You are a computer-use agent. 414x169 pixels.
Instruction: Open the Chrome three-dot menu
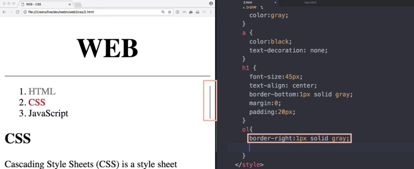211,12
